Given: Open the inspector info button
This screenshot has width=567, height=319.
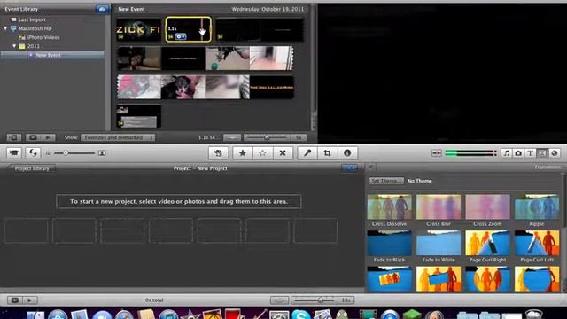Looking at the screenshot, I should tap(347, 153).
